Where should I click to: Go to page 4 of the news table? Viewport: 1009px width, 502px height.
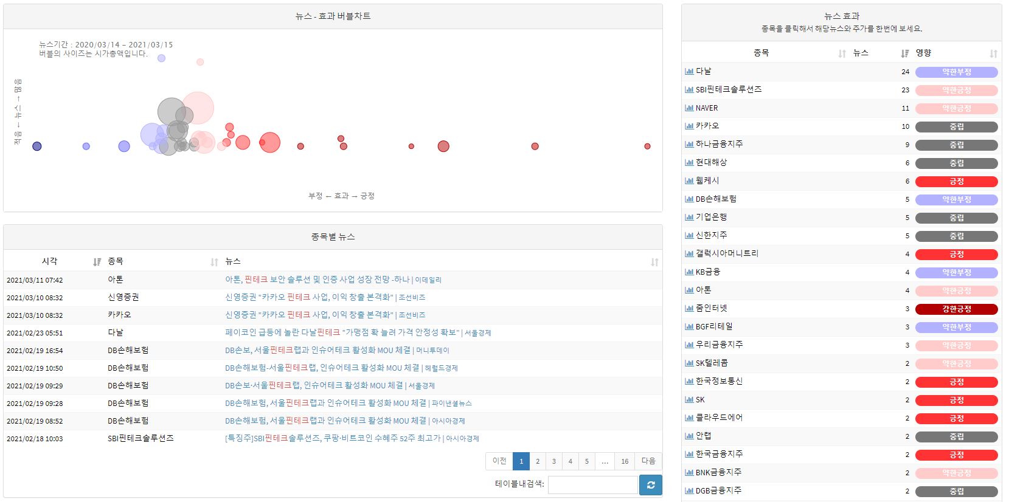tap(570, 461)
